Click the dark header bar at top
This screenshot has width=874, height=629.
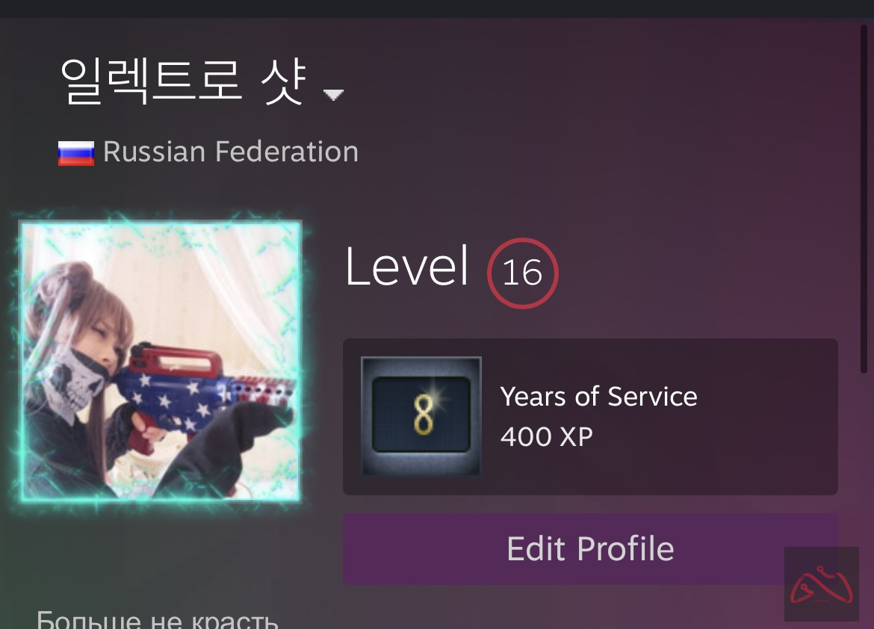(437, 8)
